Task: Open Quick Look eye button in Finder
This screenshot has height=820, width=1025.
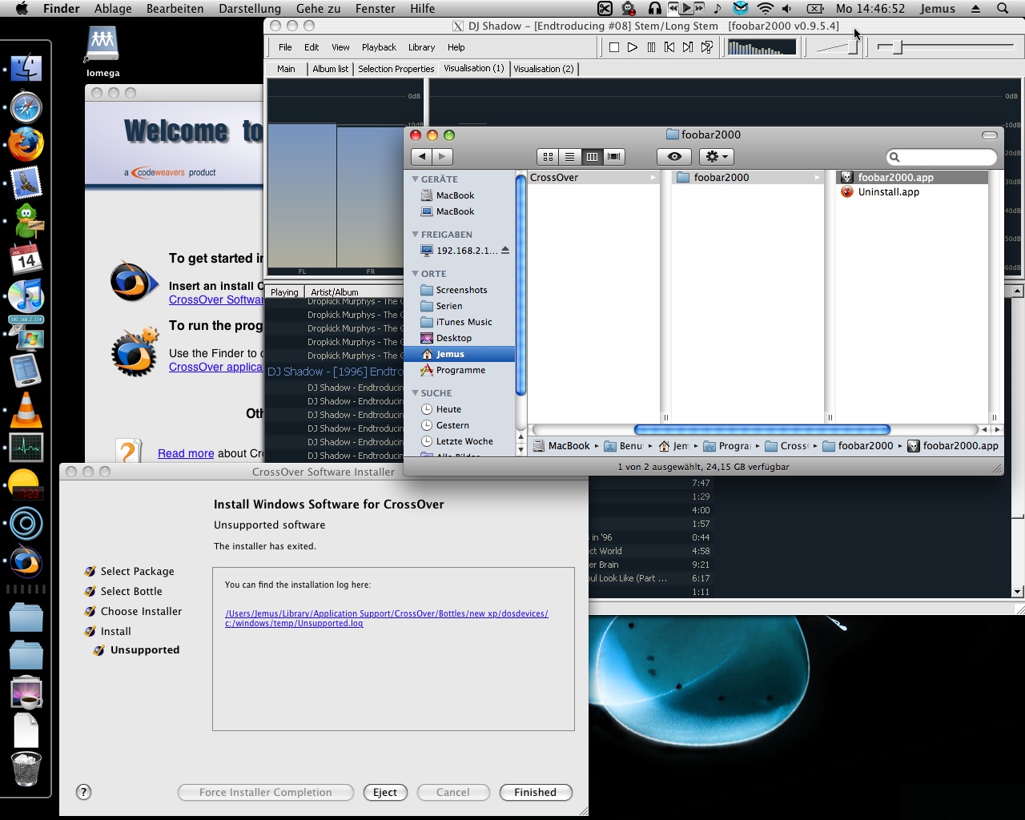Action: tap(674, 157)
